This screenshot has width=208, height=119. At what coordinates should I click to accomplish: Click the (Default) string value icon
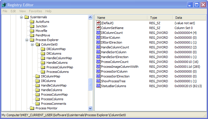tap(98, 23)
